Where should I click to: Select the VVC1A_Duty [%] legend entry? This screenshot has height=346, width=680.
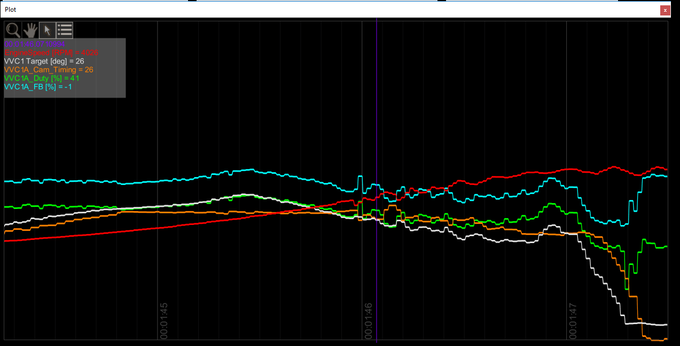[42, 78]
